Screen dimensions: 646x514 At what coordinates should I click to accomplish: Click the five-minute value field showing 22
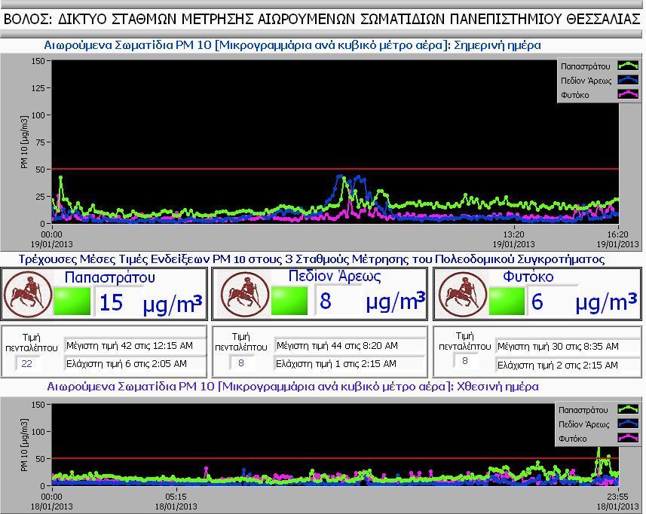point(28,364)
